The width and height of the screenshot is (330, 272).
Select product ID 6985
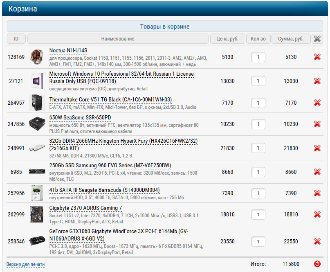[16, 172]
